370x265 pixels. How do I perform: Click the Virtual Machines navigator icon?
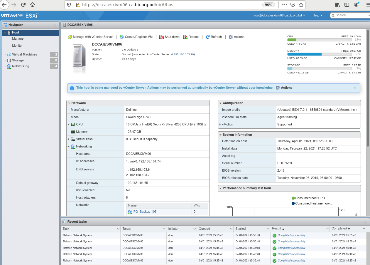[x=9, y=55]
